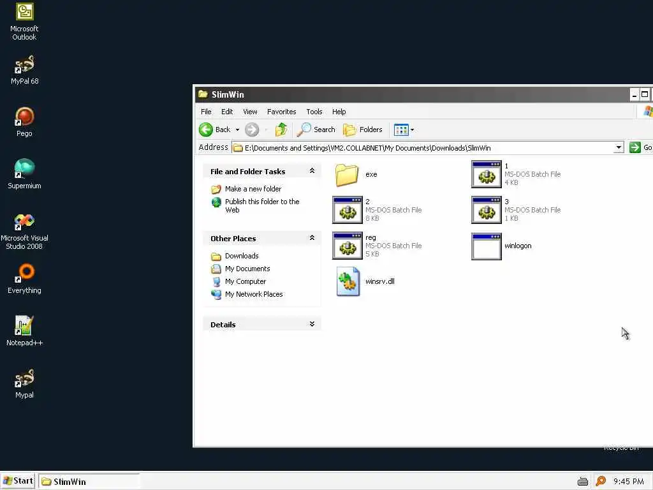The image size is (653, 490).
Task: Click Make a new folder link
Action: click(253, 189)
